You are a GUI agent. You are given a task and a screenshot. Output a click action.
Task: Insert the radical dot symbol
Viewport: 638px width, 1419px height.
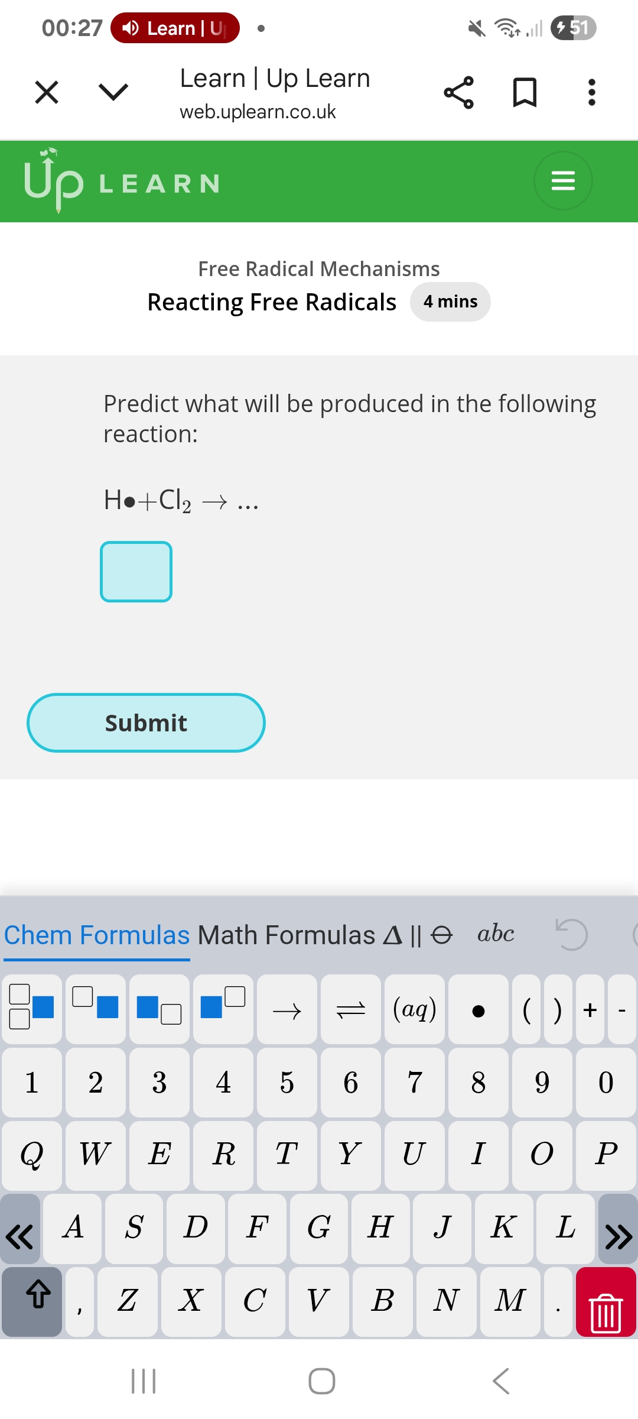(479, 1010)
